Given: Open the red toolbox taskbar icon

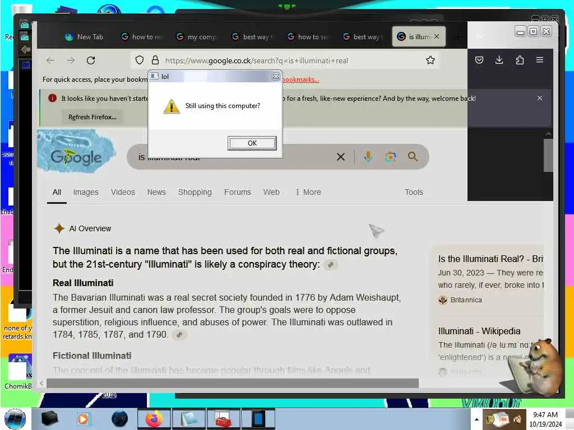Looking at the screenshot, I should (x=223, y=419).
